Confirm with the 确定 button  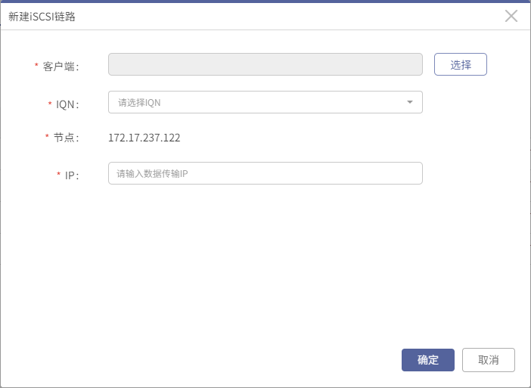coord(427,360)
